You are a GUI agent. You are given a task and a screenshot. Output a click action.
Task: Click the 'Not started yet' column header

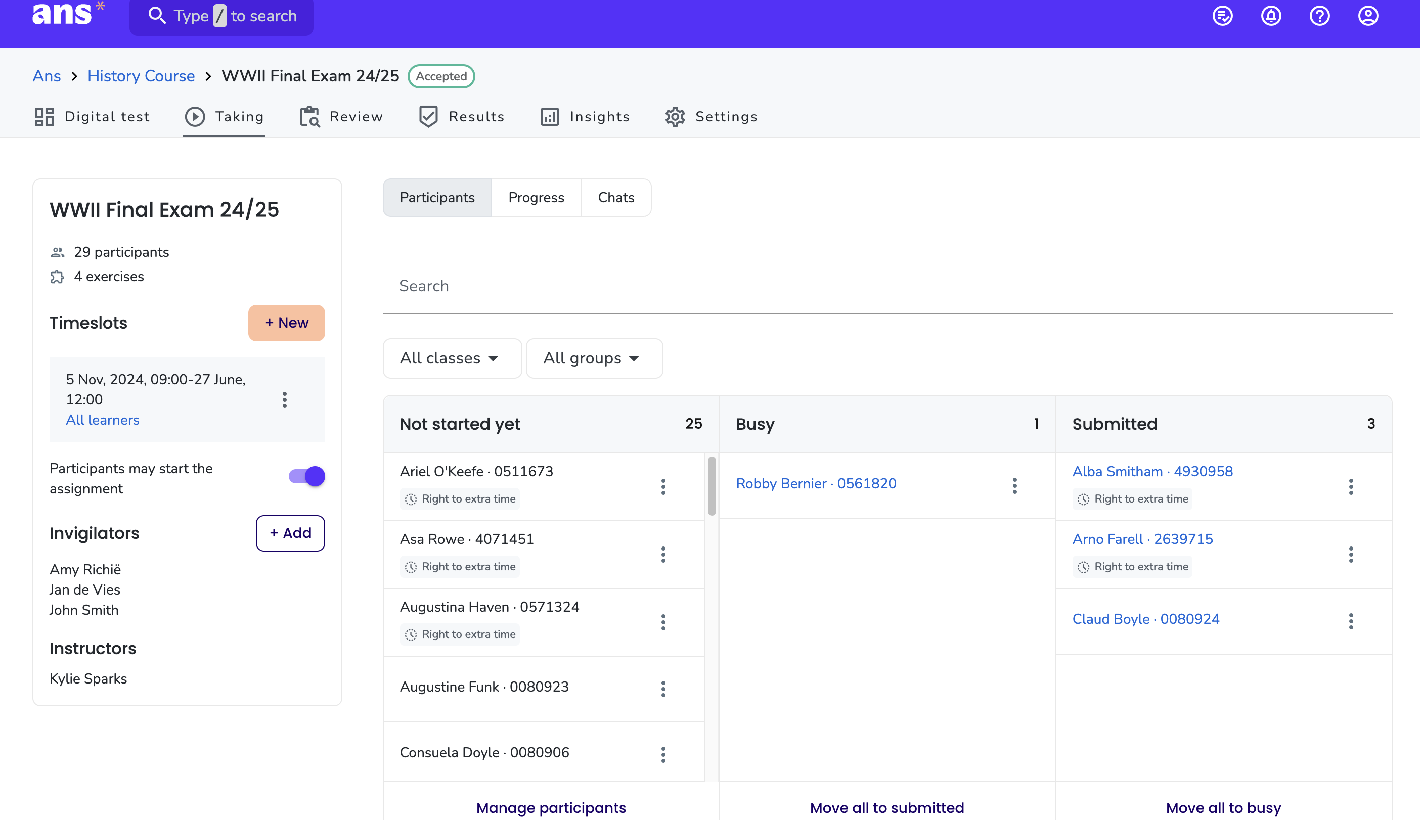[x=551, y=424]
